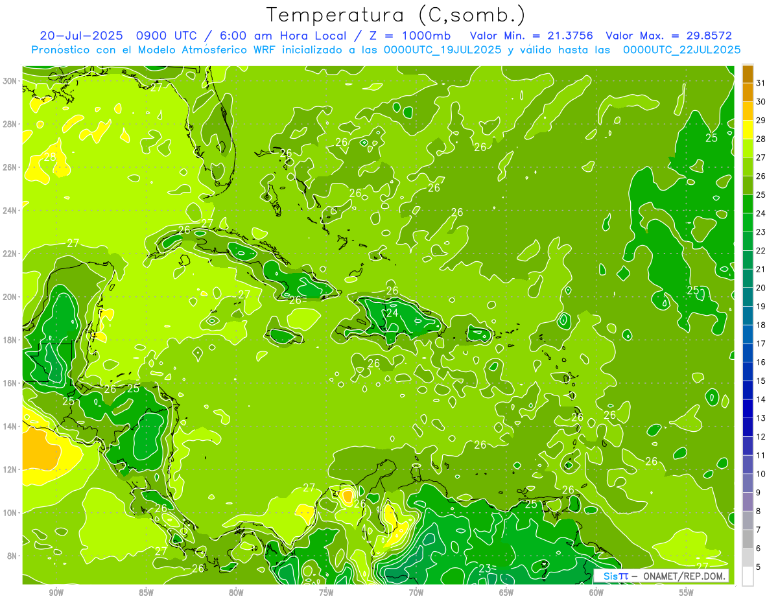Click the '60W' longitude axis label

coord(596,593)
